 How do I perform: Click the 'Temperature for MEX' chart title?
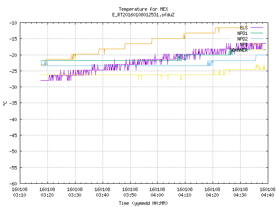143,9
